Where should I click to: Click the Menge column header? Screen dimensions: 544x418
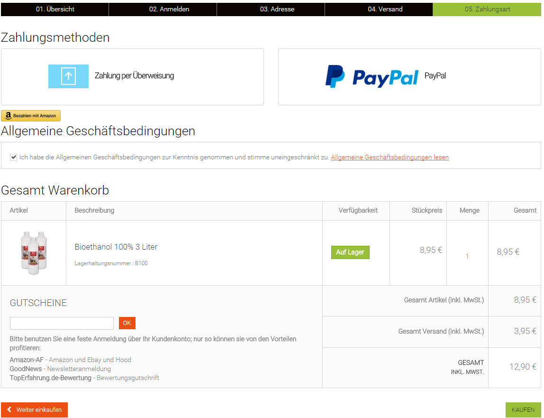(470, 210)
